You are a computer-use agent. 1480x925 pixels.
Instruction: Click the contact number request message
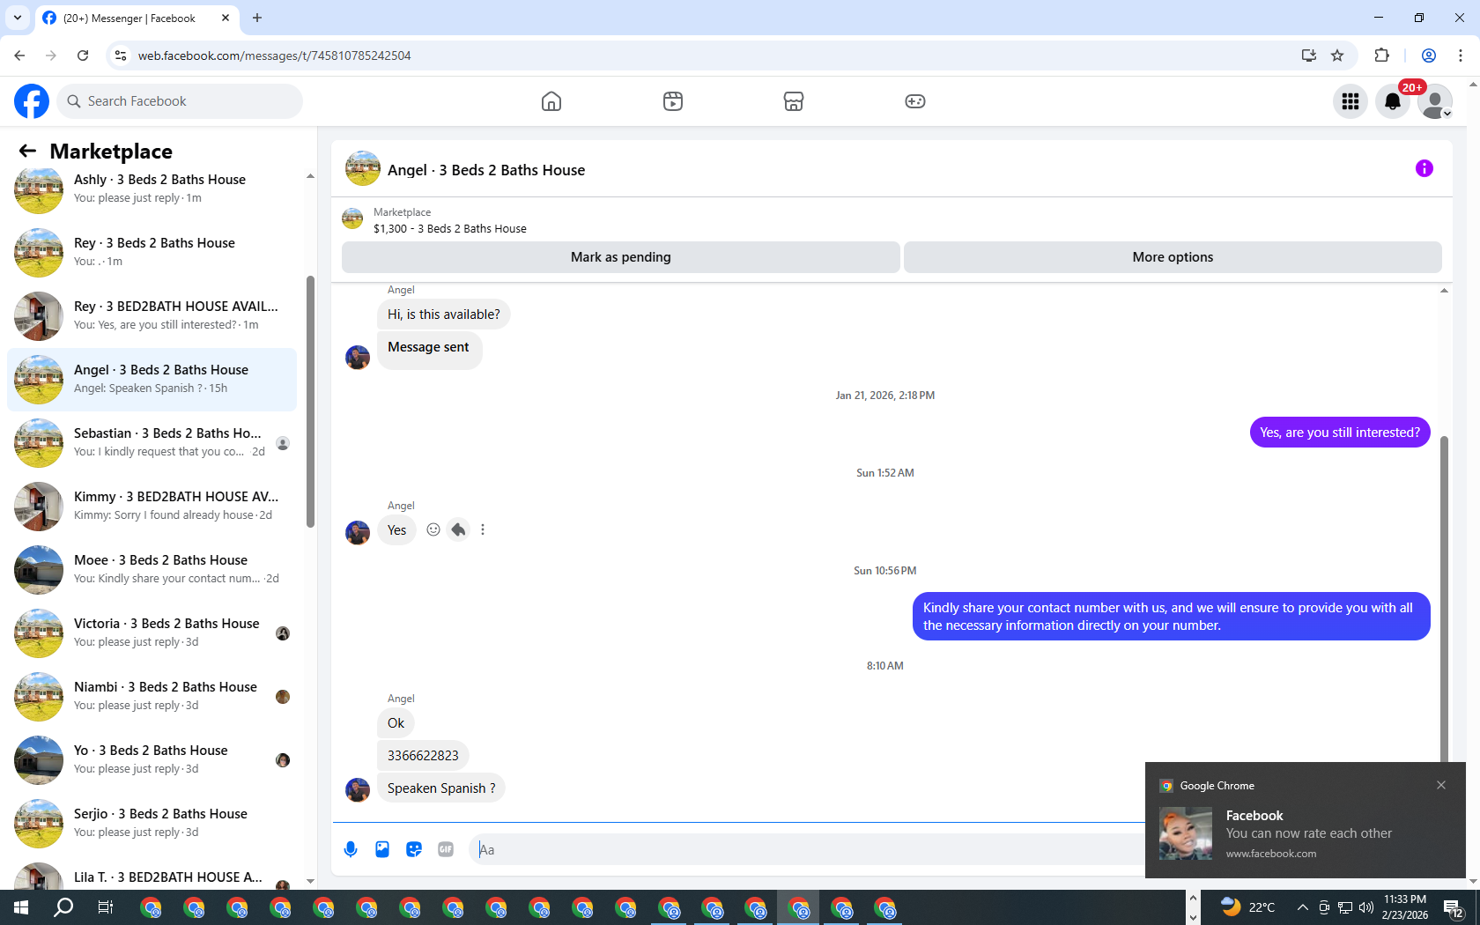click(x=1171, y=617)
